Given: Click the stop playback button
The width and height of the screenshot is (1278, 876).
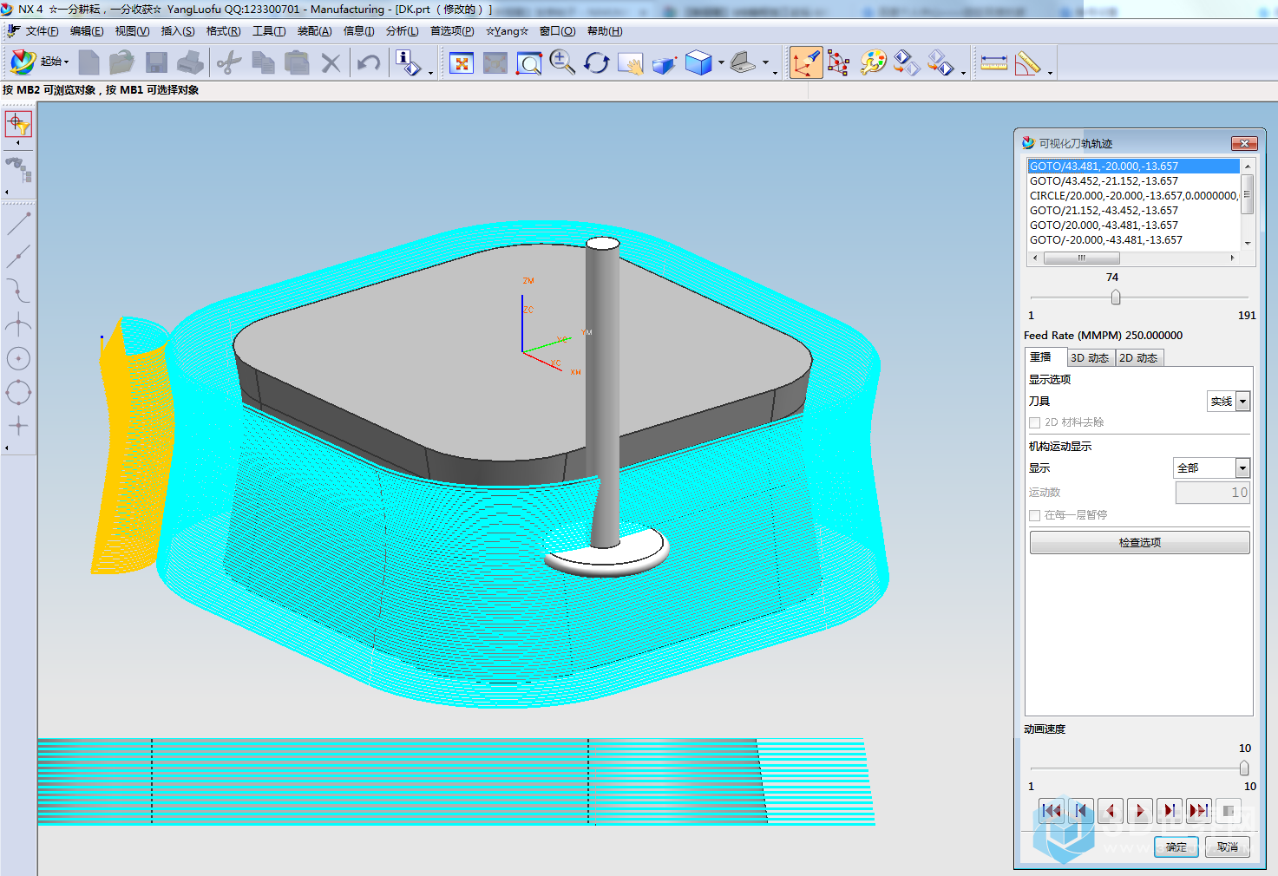Looking at the screenshot, I should tap(1229, 811).
